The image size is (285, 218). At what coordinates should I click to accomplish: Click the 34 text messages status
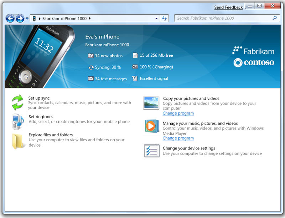(x=111, y=78)
